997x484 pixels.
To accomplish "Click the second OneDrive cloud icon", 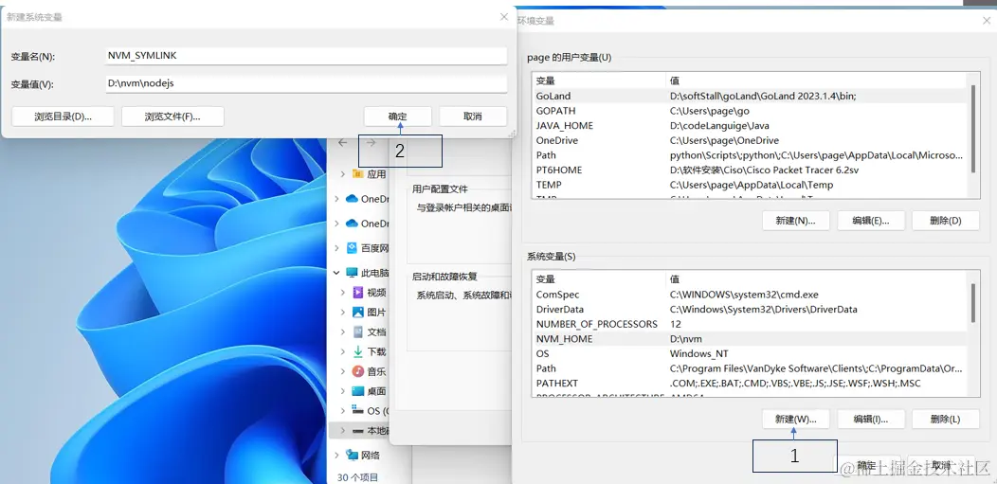I will pos(352,224).
